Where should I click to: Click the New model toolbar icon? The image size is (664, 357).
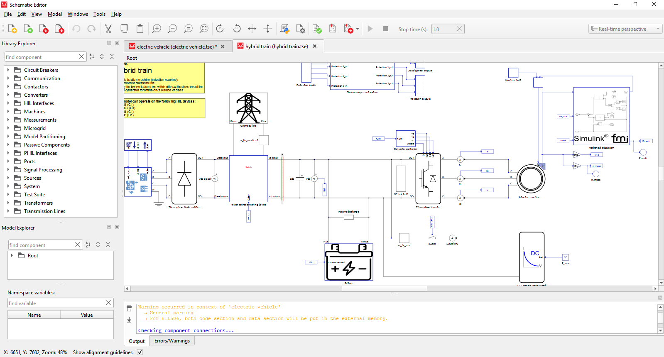point(12,29)
